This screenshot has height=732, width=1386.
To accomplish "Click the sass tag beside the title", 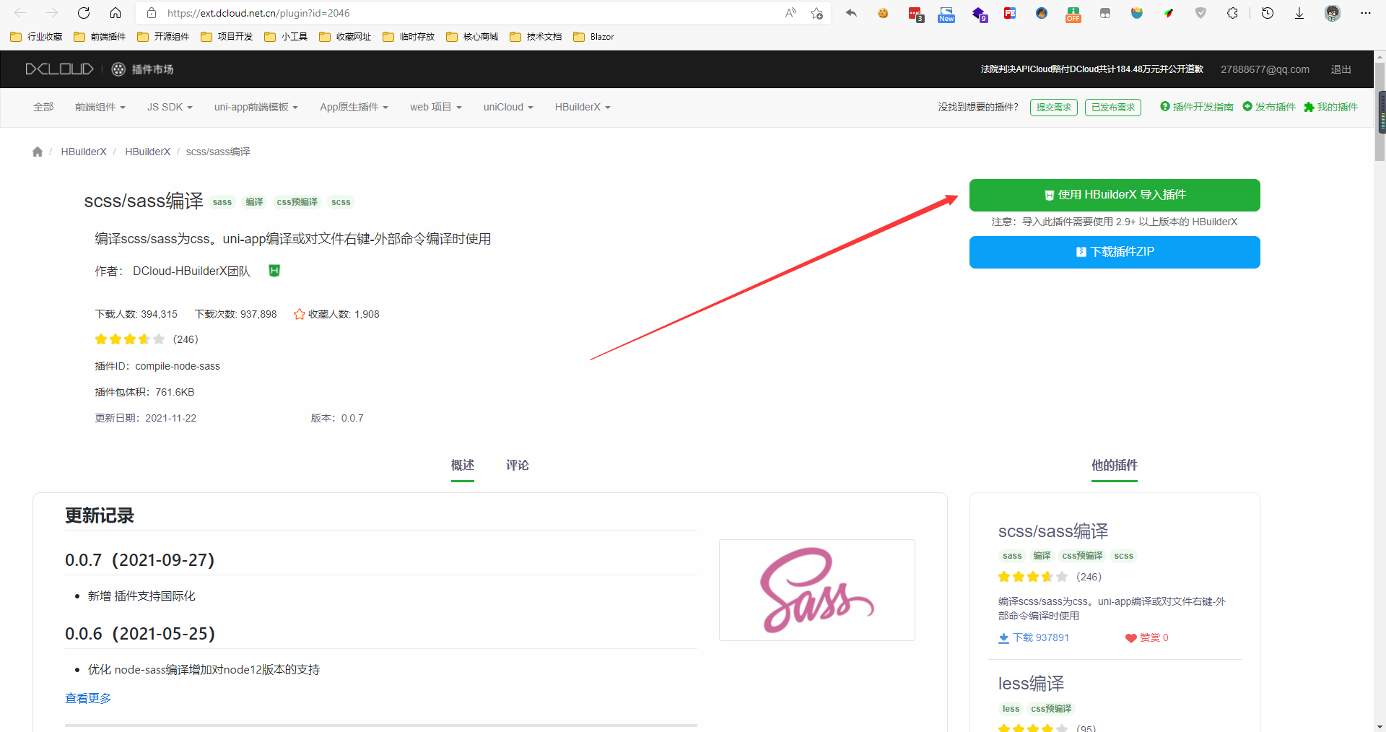I will pos(222,202).
